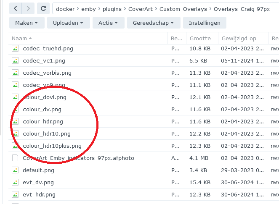The width and height of the screenshot is (279, 204).
Task: Click image icon of codec_vc1.png
Action: (x=15, y=61)
